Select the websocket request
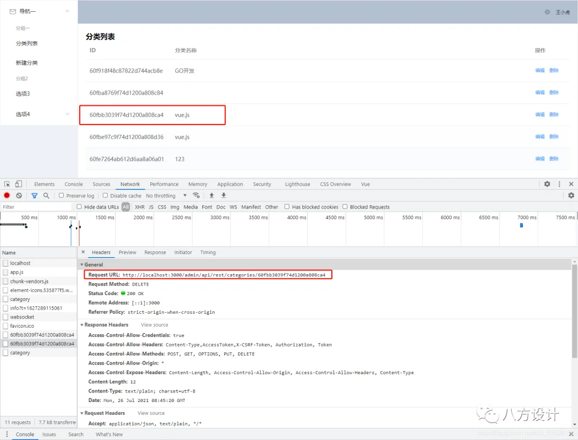The image size is (578, 440). (x=39, y=317)
